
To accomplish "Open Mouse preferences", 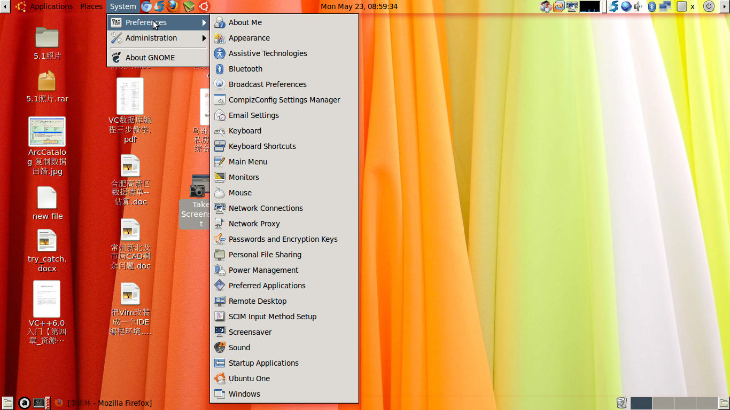I will 284,193.
